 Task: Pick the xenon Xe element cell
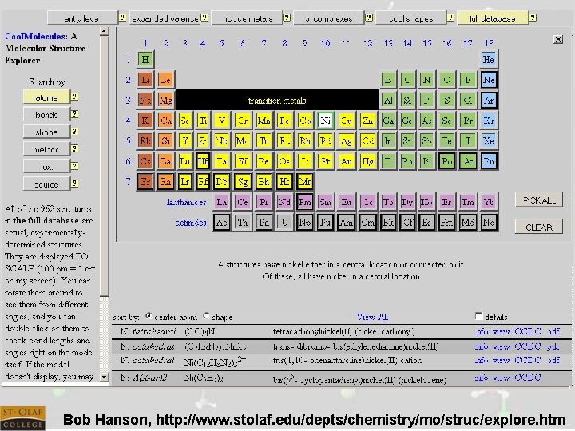point(489,140)
